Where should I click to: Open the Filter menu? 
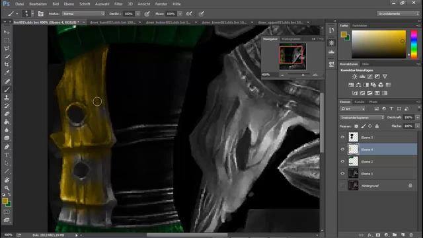[118, 4]
